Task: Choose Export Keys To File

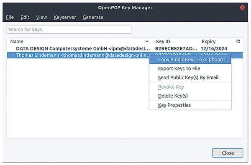Action: (x=190, y=69)
